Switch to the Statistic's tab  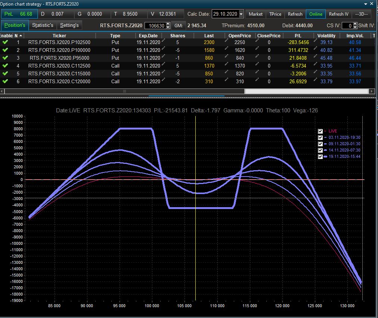pyautogui.click(x=43, y=25)
